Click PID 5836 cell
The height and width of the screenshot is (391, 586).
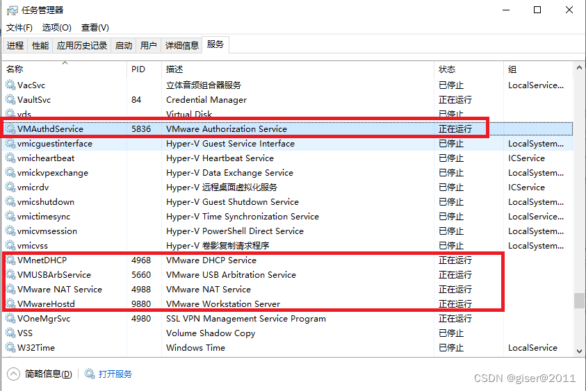tap(141, 129)
